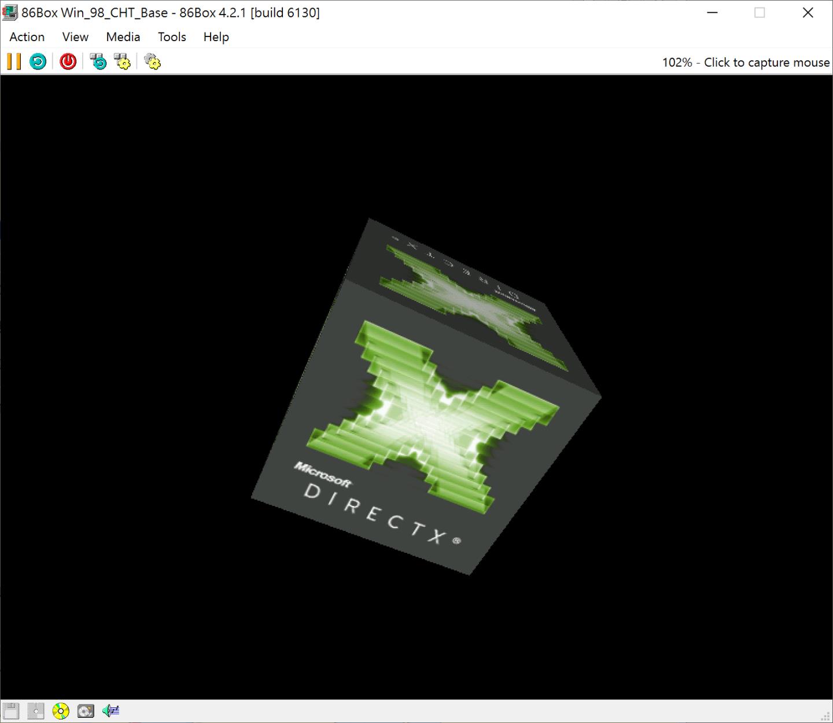Click the 5.25-inch floppy drive status icon

[x=36, y=710]
